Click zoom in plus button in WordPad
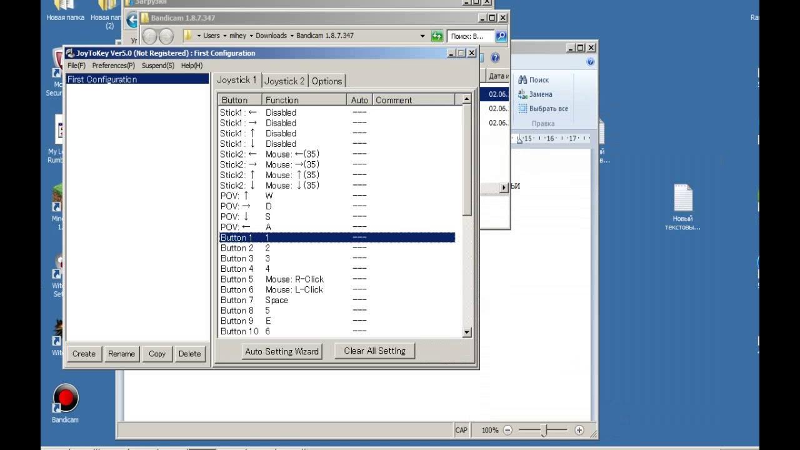The image size is (800, 450). pyautogui.click(x=579, y=430)
